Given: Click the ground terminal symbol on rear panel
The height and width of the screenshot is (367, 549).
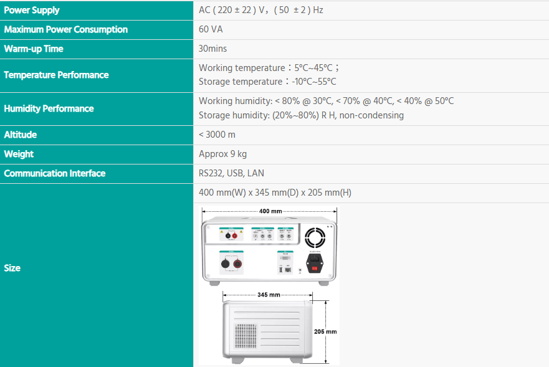Looking at the screenshot, I should [300, 270].
